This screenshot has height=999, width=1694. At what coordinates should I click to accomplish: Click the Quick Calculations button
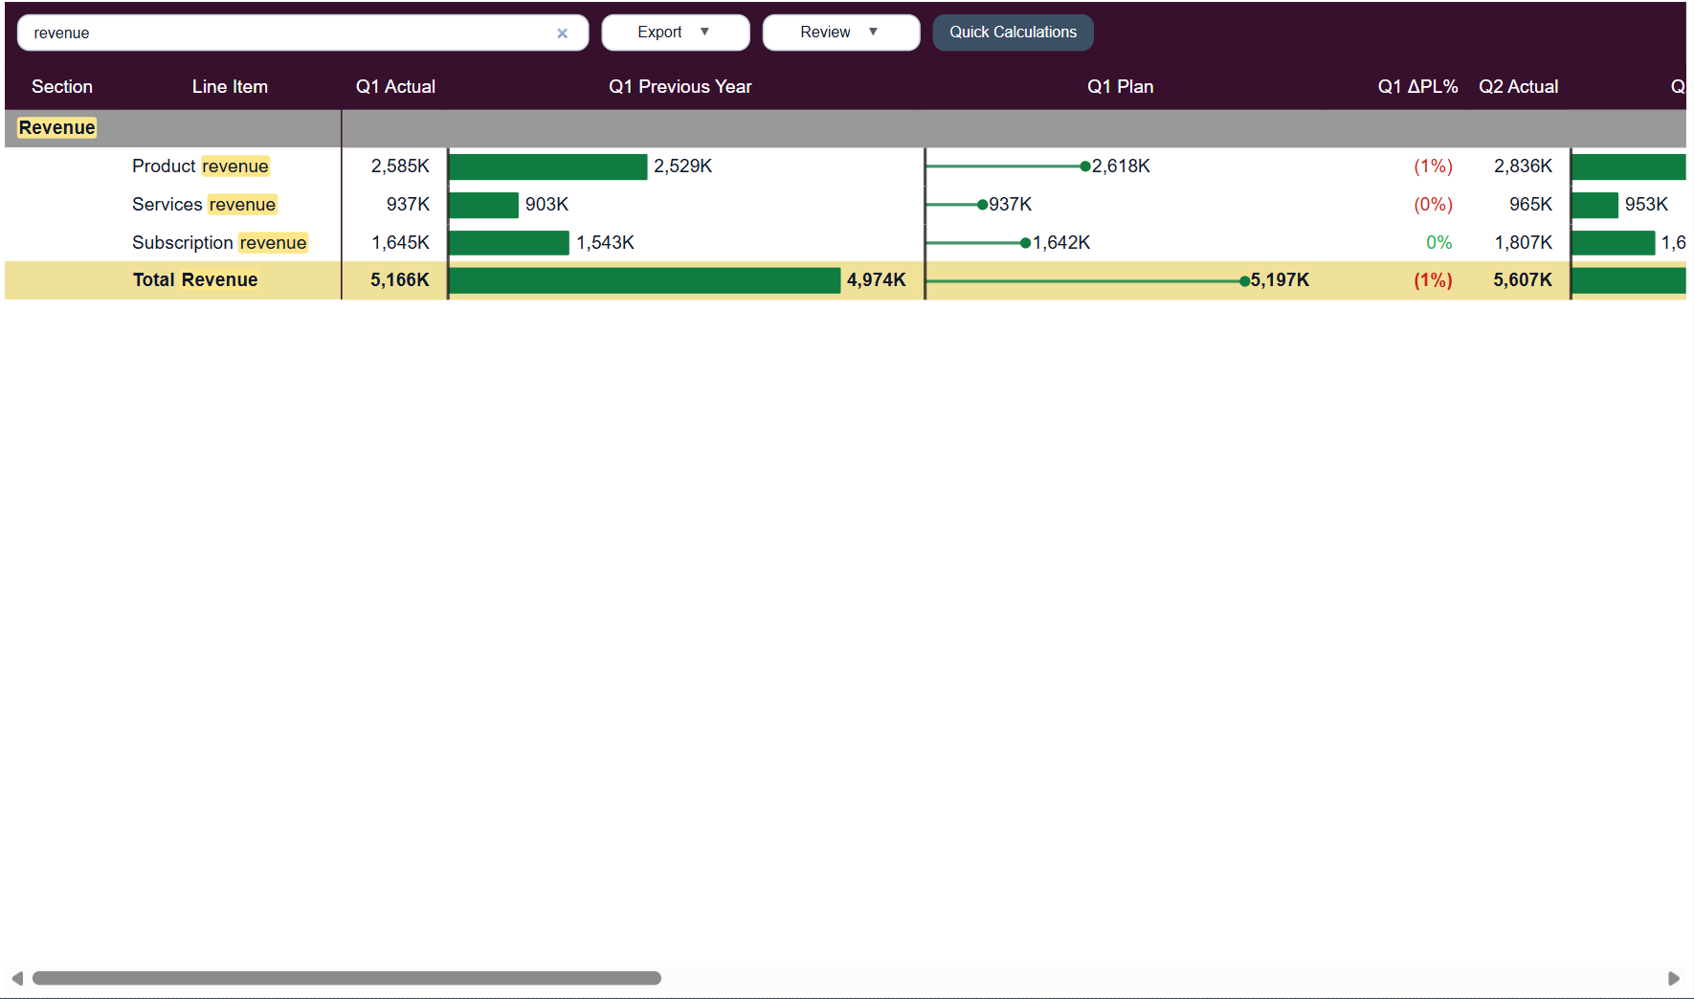pos(1013,33)
